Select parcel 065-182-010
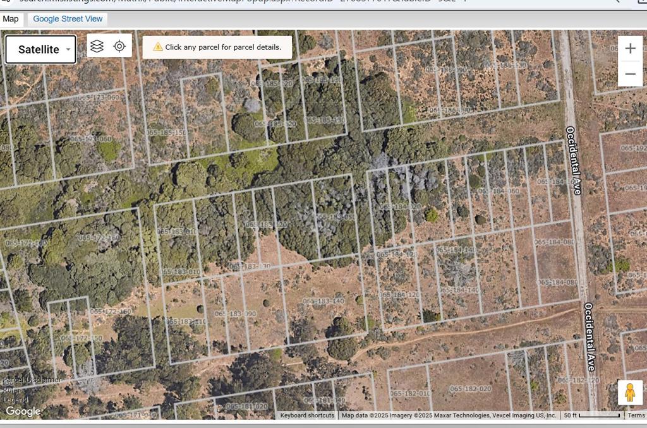This screenshot has height=428, width=647. 409,394
